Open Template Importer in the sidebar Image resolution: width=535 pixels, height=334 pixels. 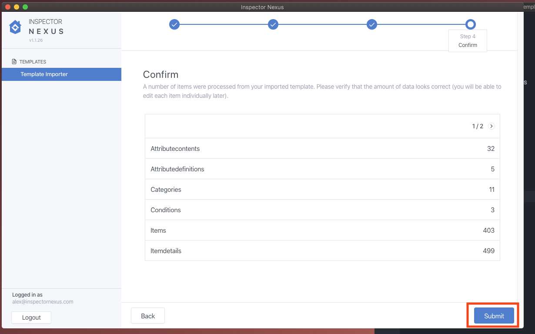(44, 74)
